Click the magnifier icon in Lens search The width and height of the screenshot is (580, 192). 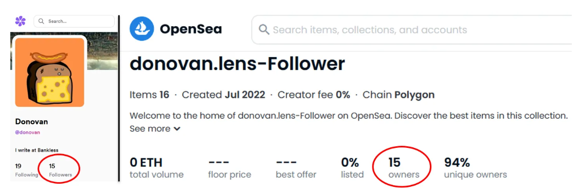42,21
